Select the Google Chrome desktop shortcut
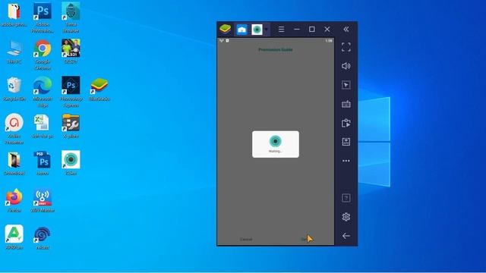 pyautogui.click(x=43, y=55)
